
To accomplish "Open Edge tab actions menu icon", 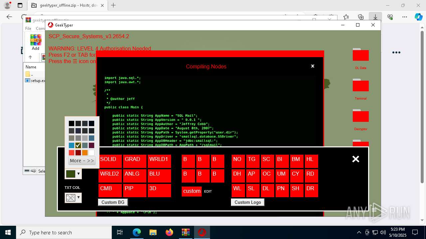I will click(x=20, y=5).
